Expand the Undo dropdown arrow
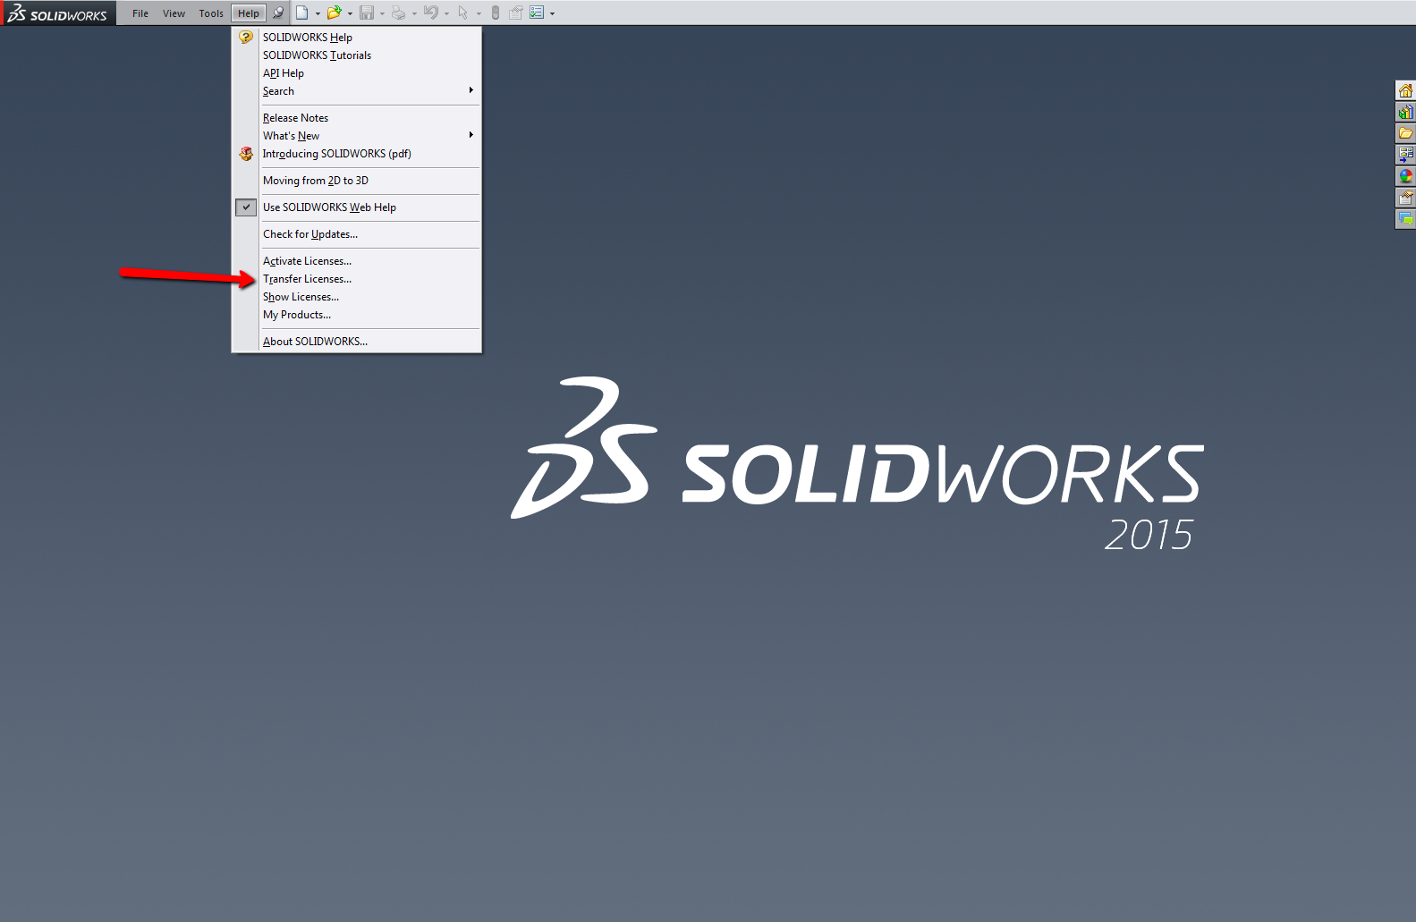 click(x=446, y=13)
